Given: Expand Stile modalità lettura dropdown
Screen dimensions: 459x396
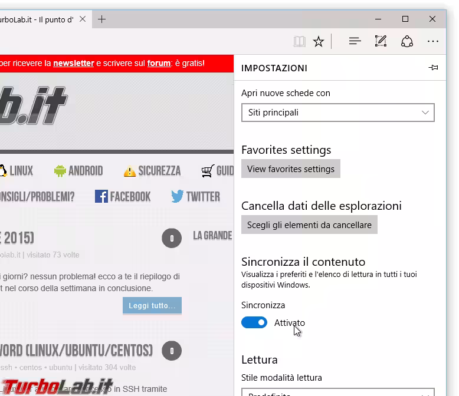Looking at the screenshot, I should (338, 392).
